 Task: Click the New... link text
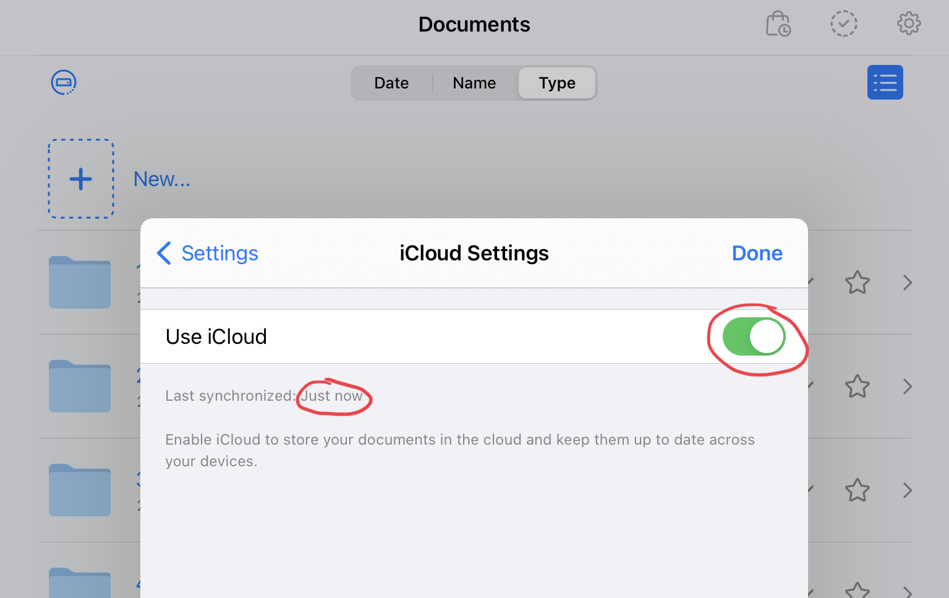(162, 179)
